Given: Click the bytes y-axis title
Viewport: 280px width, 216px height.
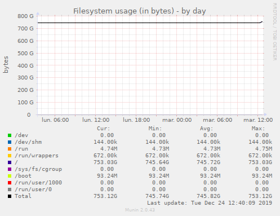Looking at the screenshot, I should (x=6, y=64).
